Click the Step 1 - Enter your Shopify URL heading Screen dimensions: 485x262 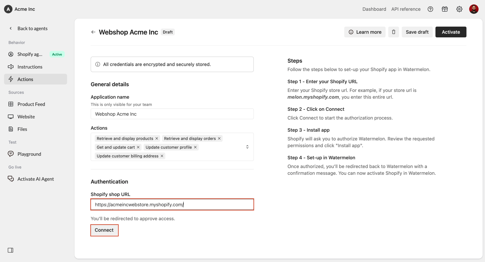coord(323,81)
